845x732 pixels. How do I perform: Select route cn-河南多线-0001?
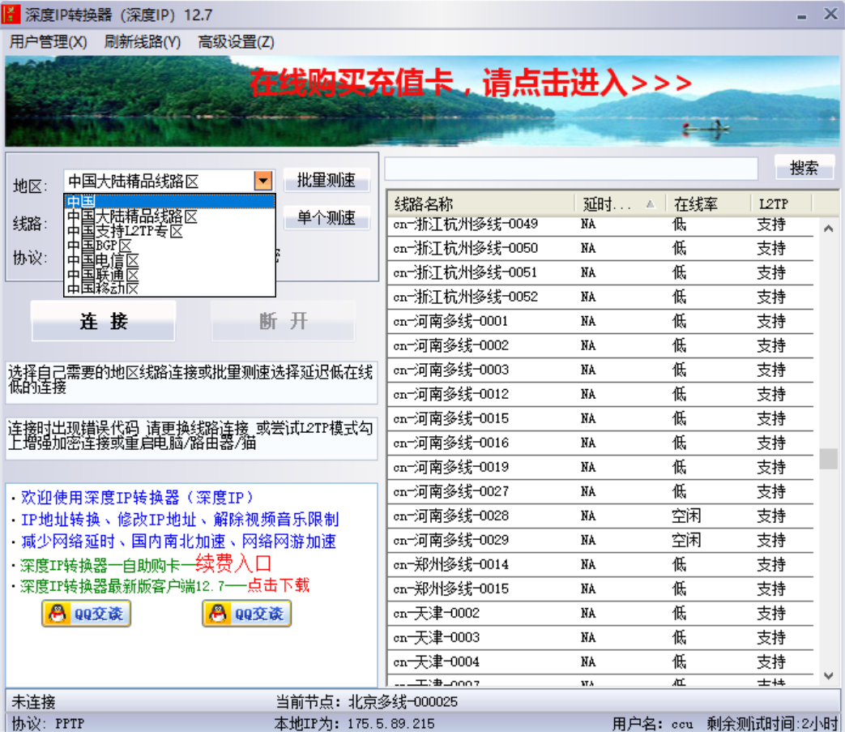point(600,321)
